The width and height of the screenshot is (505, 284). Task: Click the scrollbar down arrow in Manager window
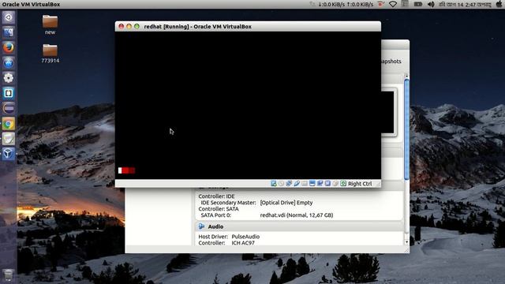click(x=406, y=242)
